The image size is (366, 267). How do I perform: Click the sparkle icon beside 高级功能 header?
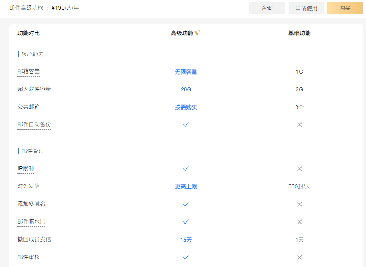[x=197, y=31]
